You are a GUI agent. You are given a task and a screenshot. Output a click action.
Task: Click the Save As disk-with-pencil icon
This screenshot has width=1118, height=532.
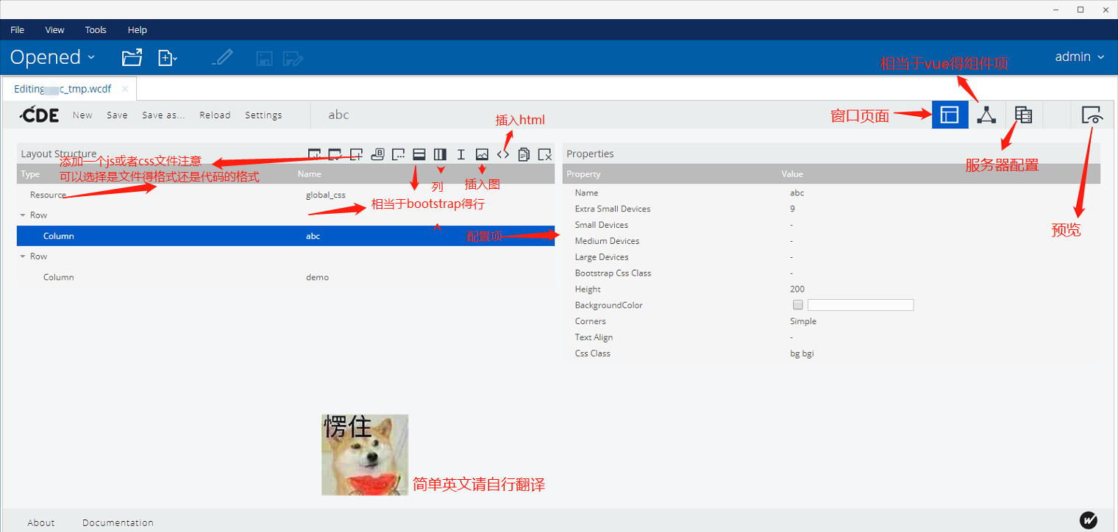point(293,58)
